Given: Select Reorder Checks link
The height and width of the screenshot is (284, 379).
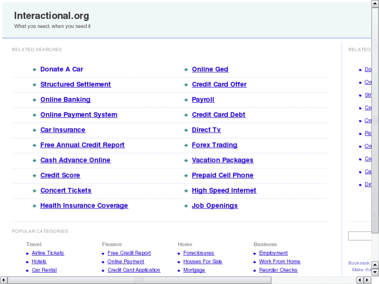Looking at the screenshot, I should tap(278, 270).
